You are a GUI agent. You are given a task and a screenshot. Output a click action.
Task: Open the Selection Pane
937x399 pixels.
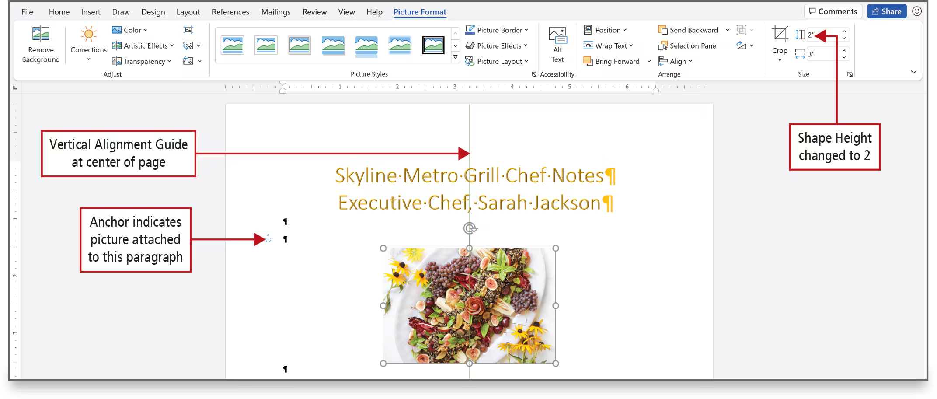(x=687, y=46)
